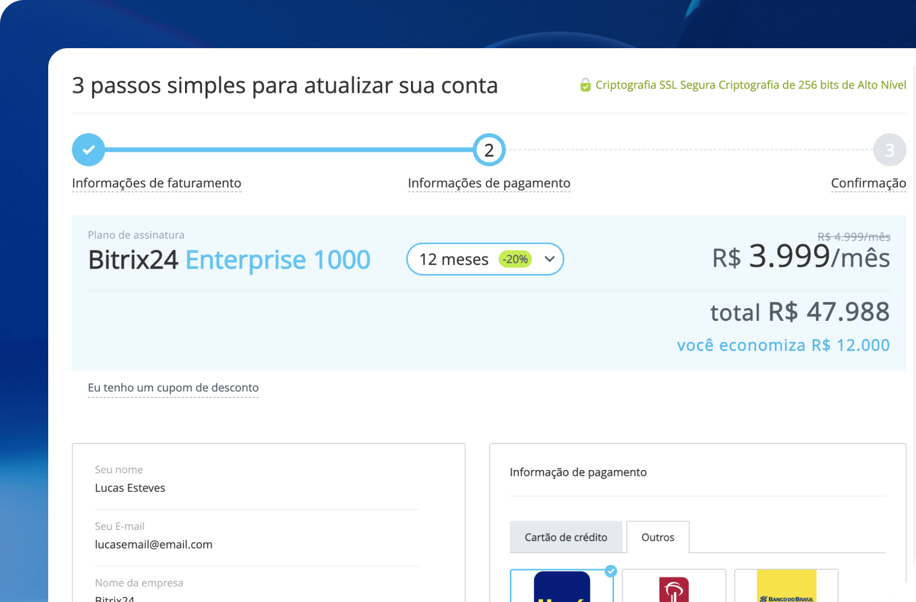This screenshot has width=916, height=602.
Task: Toggle the blue selected checkmark on Itaú
Action: point(611,571)
